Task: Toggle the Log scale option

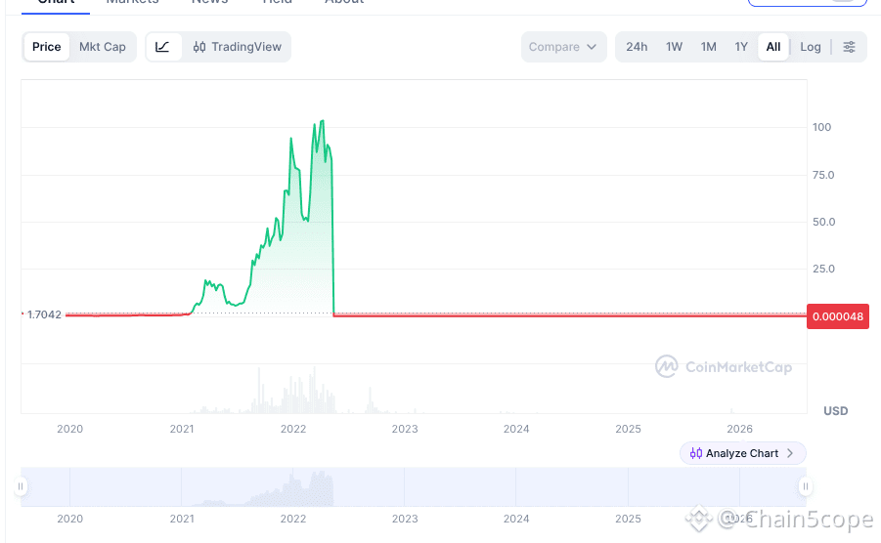Action: point(811,47)
